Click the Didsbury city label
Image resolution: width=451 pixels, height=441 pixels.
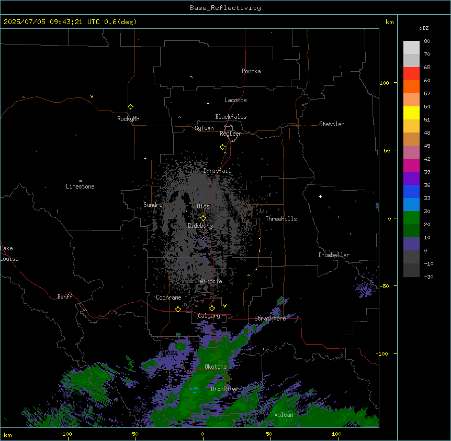tap(200, 226)
